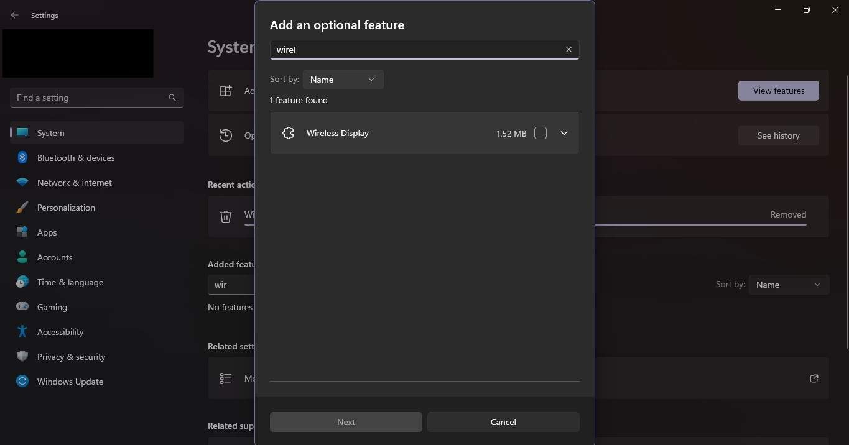The width and height of the screenshot is (849, 445).
Task: Minimize the Settings window
Action: [778, 10]
